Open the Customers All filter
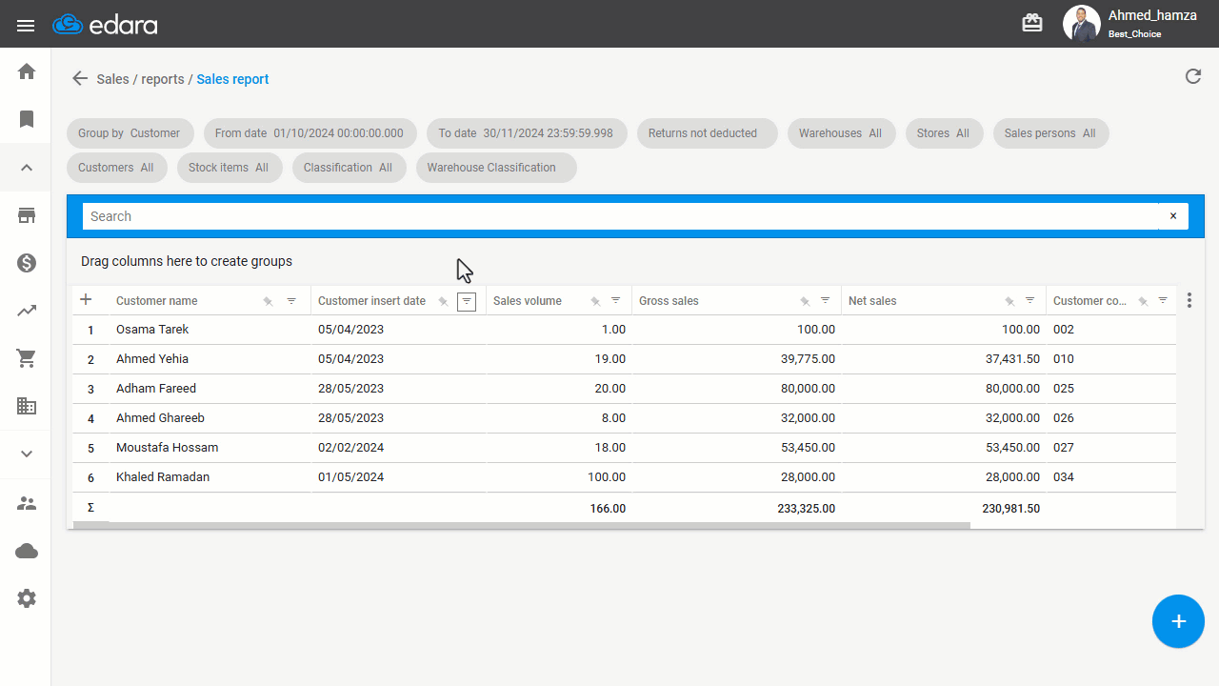The height and width of the screenshot is (686, 1219). pos(117,168)
